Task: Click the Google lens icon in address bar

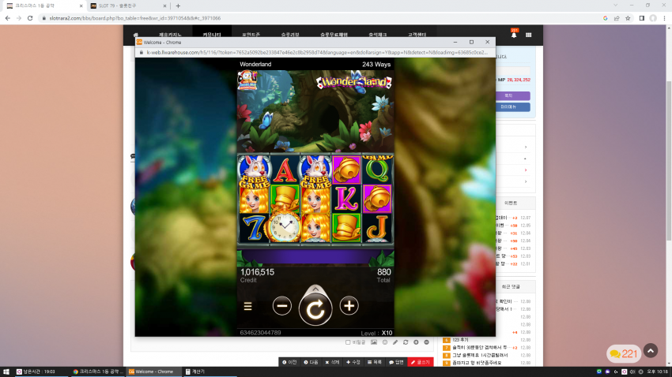Action: pyautogui.click(x=605, y=18)
